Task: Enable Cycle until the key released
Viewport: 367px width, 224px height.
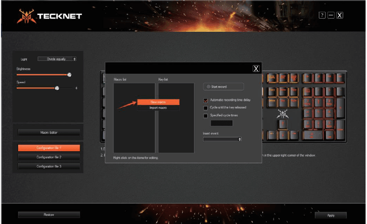Action: [x=206, y=108]
